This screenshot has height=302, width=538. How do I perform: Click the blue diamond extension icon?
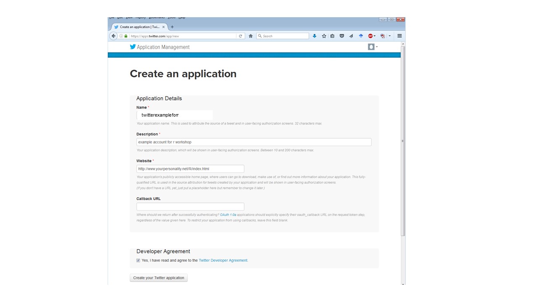(x=361, y=36)
